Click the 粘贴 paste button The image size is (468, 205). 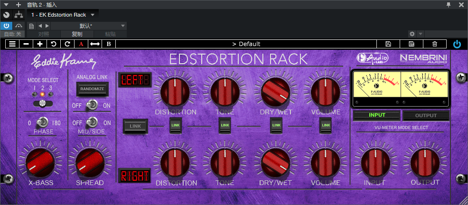pyautogui.click(x=110, y=34)
